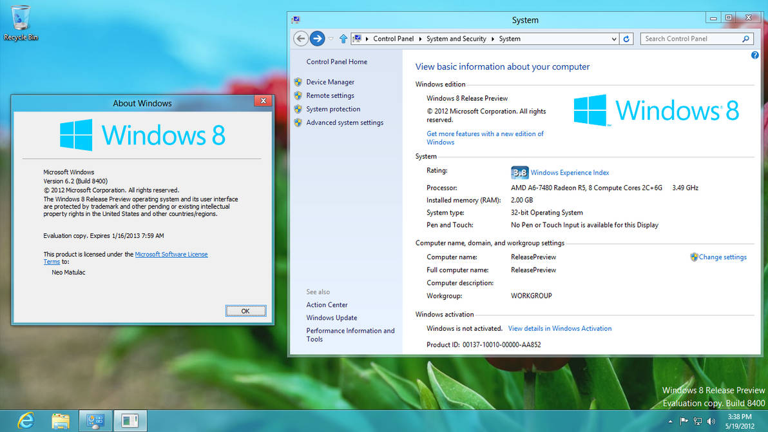Click the 3.8 Windows Experience Index badge
The image size is (768, 432).
[x=519, y=172]
